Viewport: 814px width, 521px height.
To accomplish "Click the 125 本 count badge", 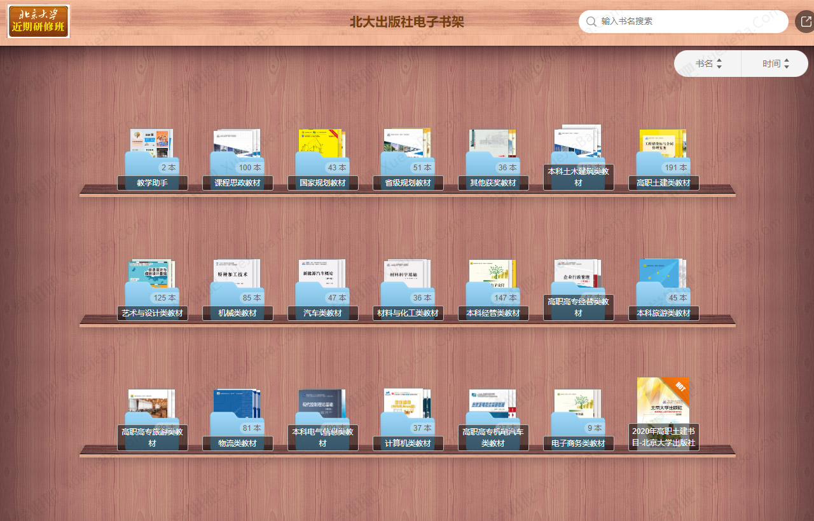I will point(164,297).
